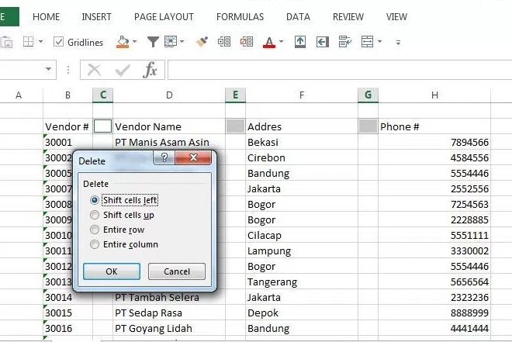Screen dimensions: 512x342
Task: Click the Tangerang address cell
Action: point(302,282)
